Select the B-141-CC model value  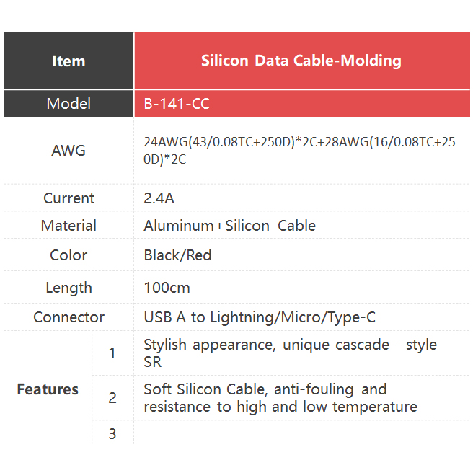pyautogui.click(x=177, y=104)
